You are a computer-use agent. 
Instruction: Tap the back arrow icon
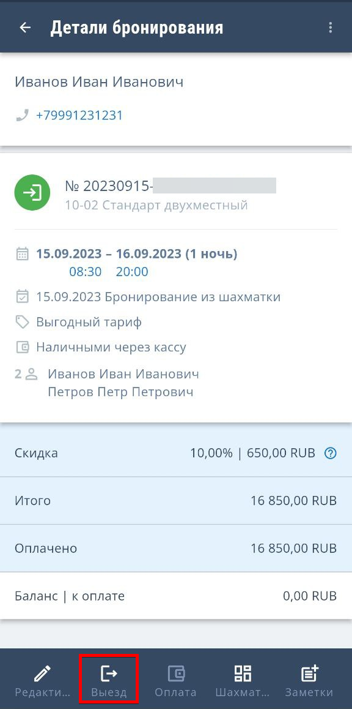[x=25, y=28]
